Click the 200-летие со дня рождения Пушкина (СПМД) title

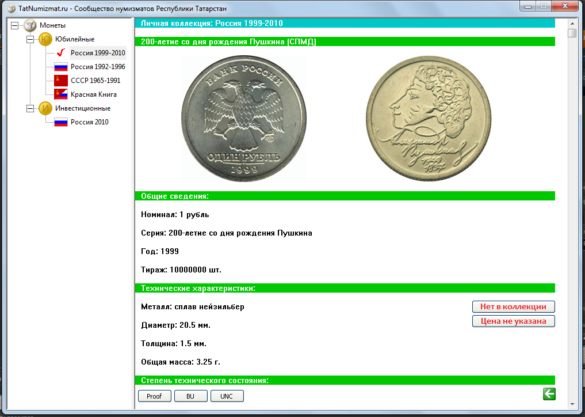(x=345, y=41)
